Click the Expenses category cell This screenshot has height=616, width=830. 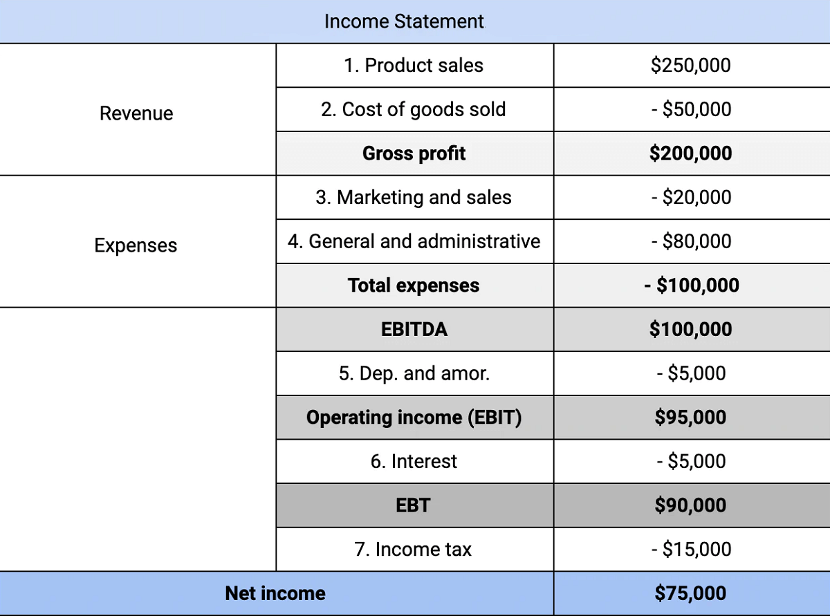tap(138, 241)
